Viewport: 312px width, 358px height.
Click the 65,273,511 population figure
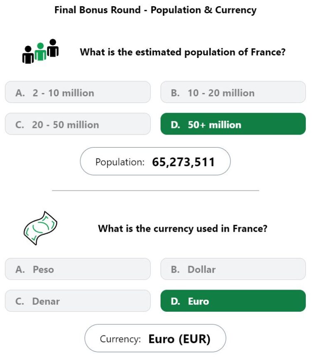click(x=183, y=162)
